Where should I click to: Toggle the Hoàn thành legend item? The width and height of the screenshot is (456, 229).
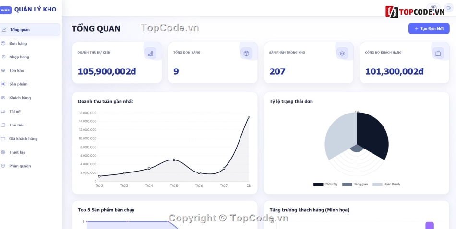point(386,184)
